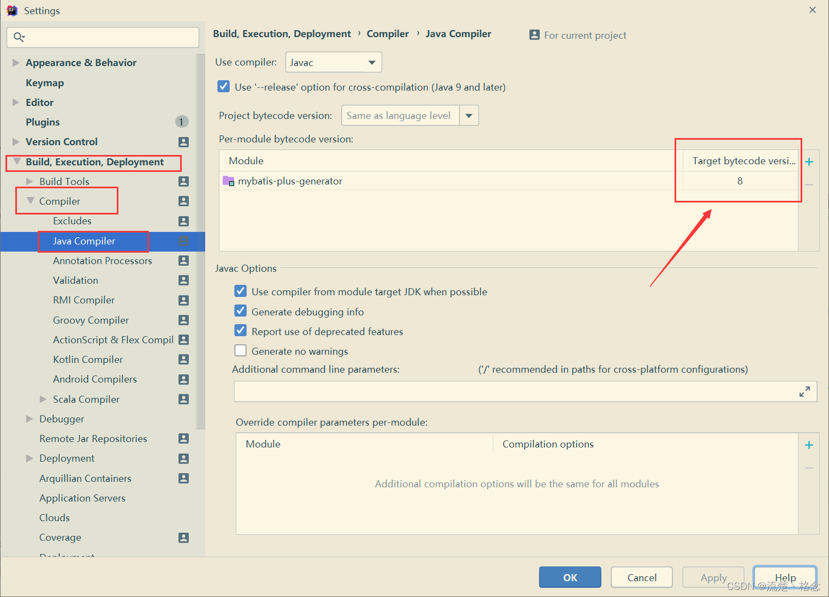Viewport: 829px width, 597px height.
Task: Click the project icon beside Remote Jar Repositories
Action: (183, 439)
